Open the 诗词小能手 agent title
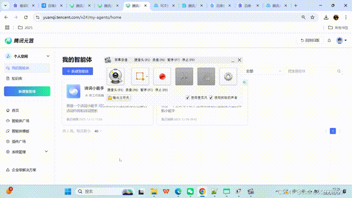 [94, 88]
